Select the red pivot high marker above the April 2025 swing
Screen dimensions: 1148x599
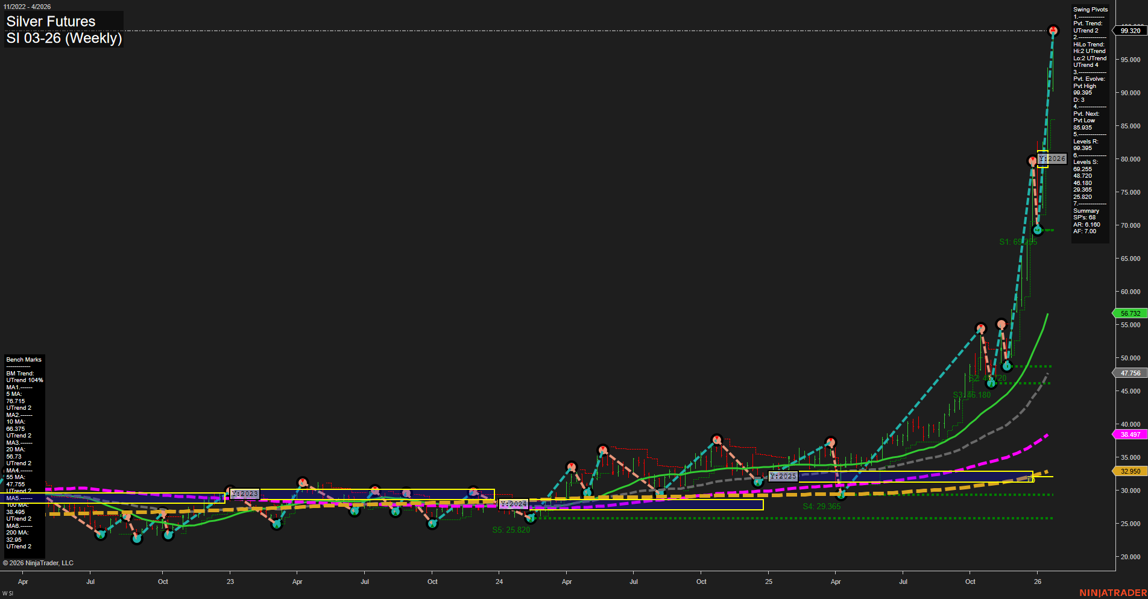coord(831,441)
